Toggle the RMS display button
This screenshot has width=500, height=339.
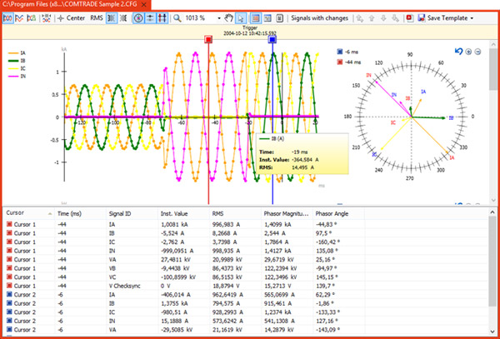[x=97, y=17]
